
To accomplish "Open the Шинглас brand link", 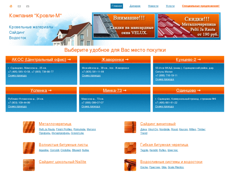I will pos(173,150).
